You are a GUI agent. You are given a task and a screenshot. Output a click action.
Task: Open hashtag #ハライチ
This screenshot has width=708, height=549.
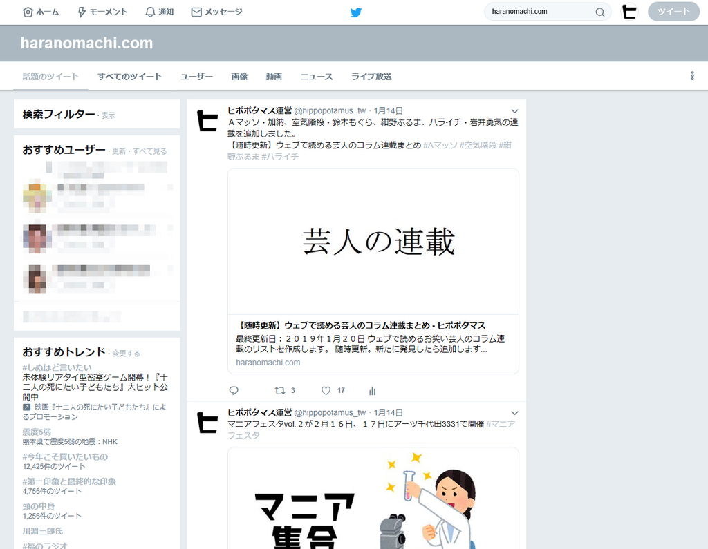[280, 157]
